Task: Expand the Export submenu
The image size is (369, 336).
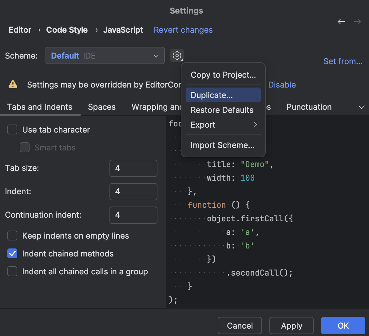Action: click(223, 125)
